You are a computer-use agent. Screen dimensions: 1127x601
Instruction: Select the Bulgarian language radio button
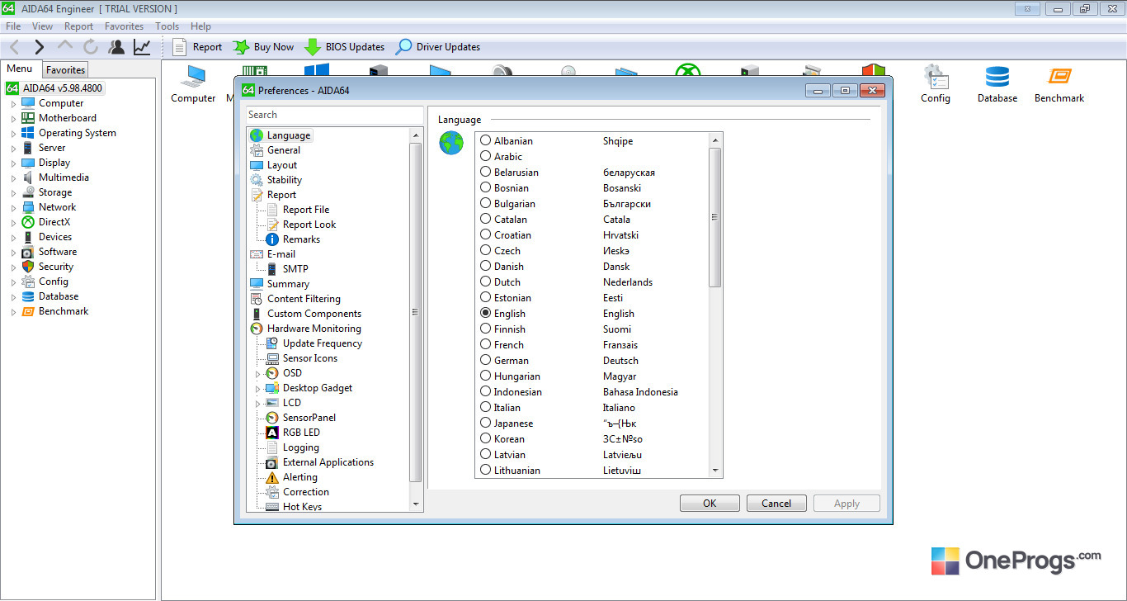point(486,204)
